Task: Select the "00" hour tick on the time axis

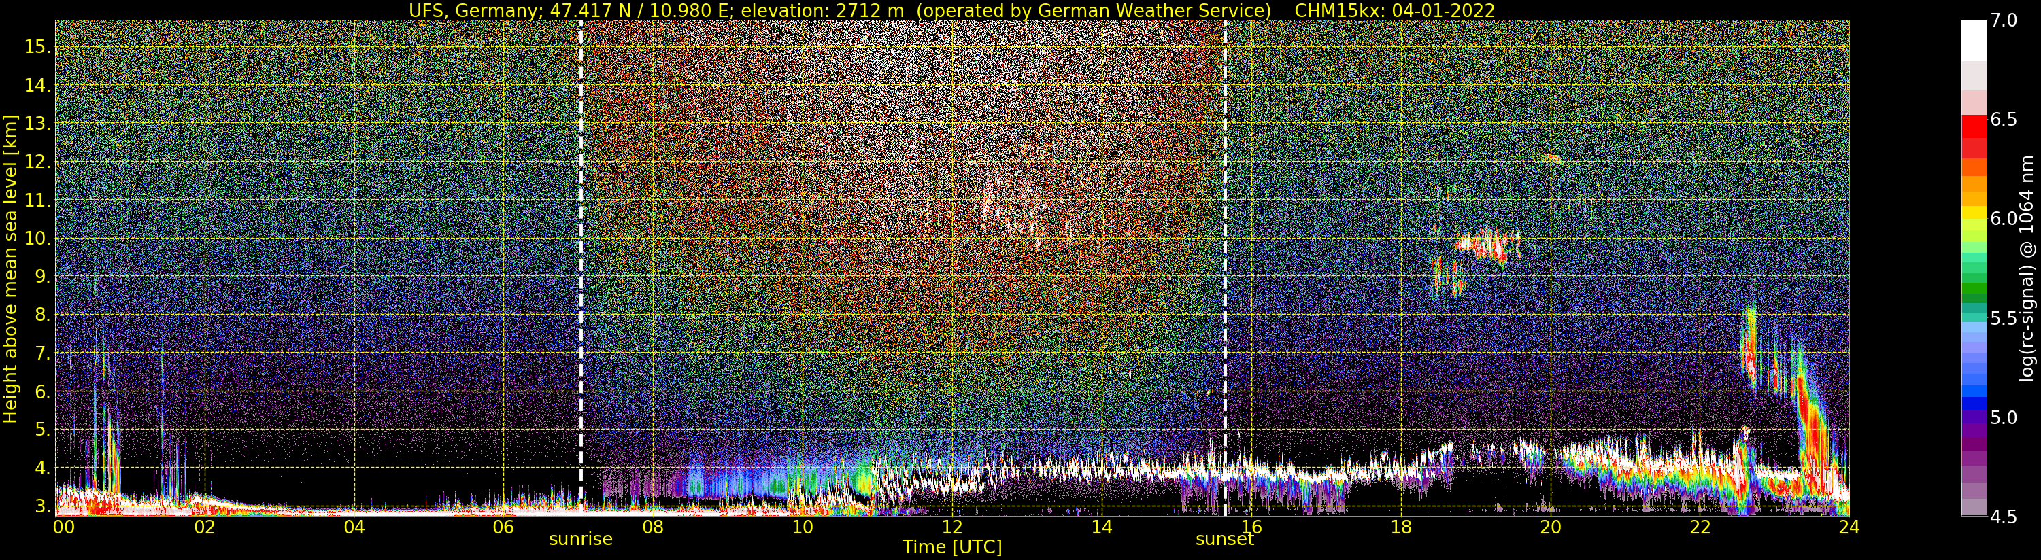Action: pyautogui.click(x=63, y=527)
